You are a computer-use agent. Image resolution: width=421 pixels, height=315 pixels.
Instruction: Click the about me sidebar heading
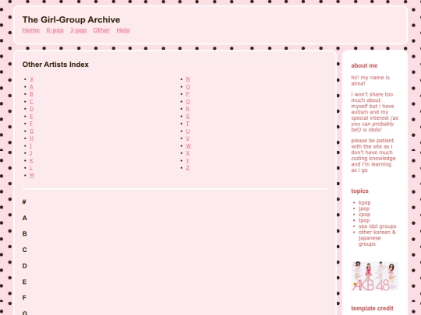(x=364, y=65)
